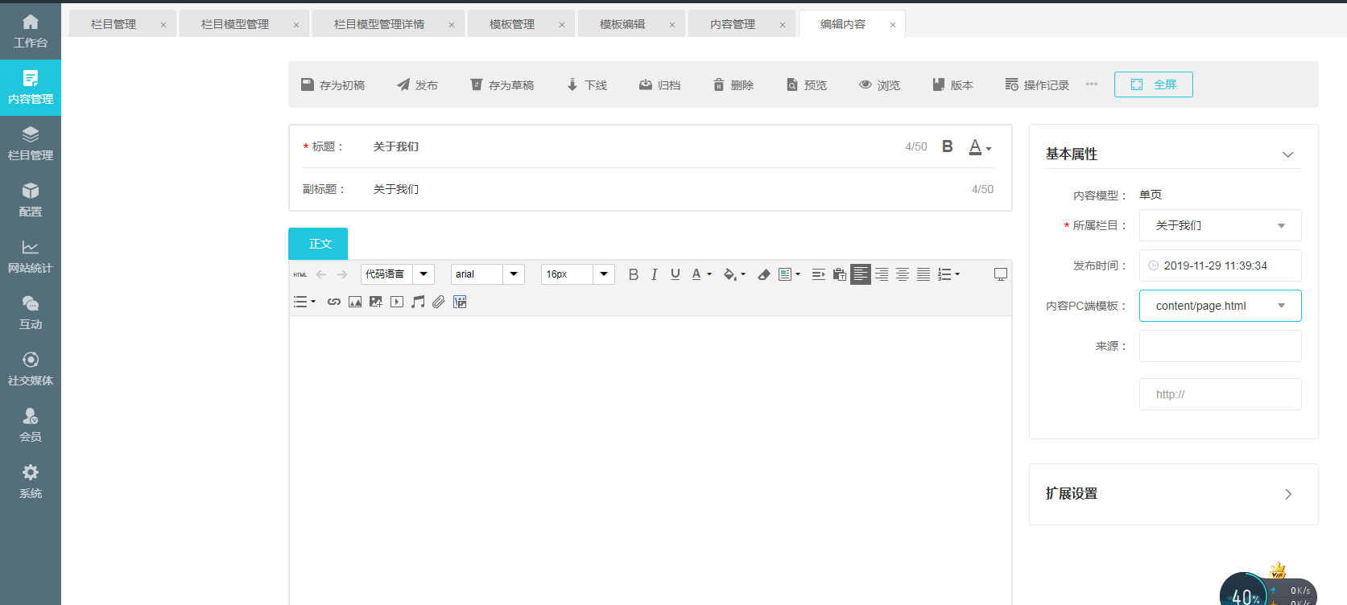Screen dimensions: 1347x605
Task: Toggle bold on the title field
Action: (948, 146)
